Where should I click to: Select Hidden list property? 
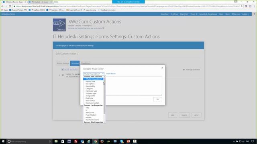click(88, 117)
